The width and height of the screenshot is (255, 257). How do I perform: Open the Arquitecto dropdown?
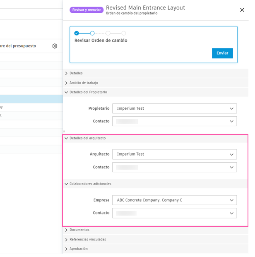pos(174,154)
